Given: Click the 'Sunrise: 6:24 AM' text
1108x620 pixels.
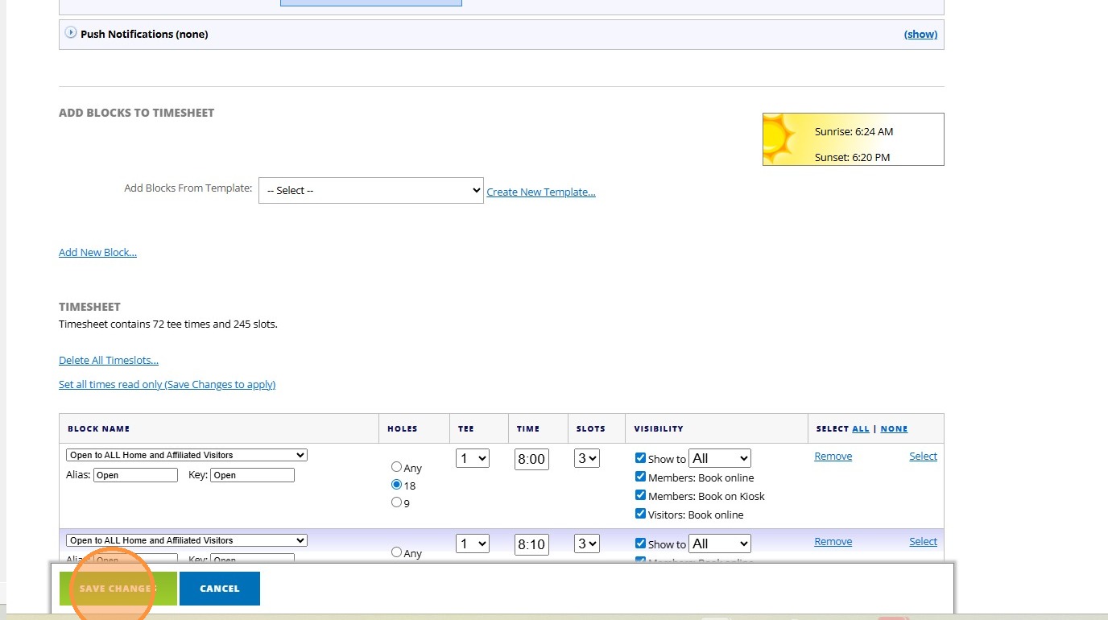Looking at the screenshot, I should pyautogui.click(x=854, y=131).
